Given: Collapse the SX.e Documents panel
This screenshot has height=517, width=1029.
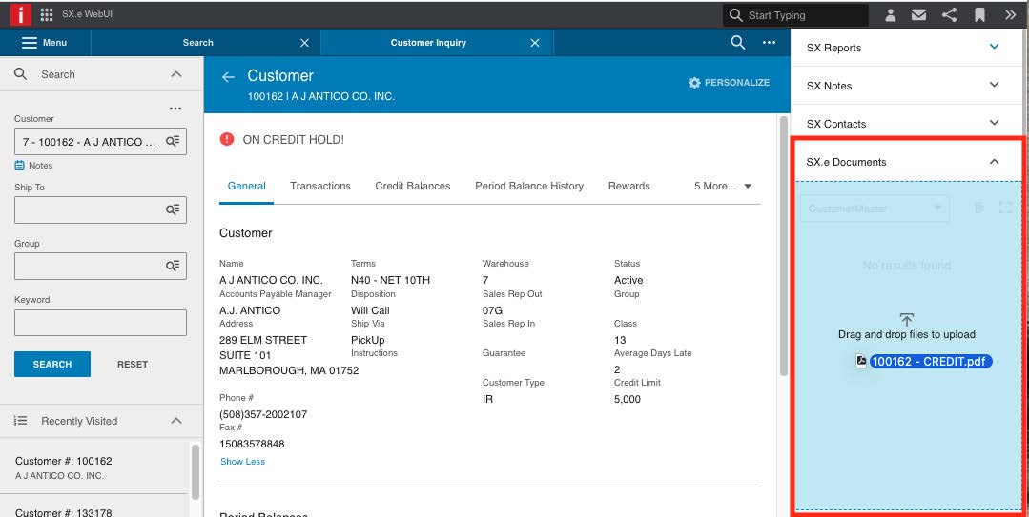Looking at the screenshot, I should coord(994,161).
